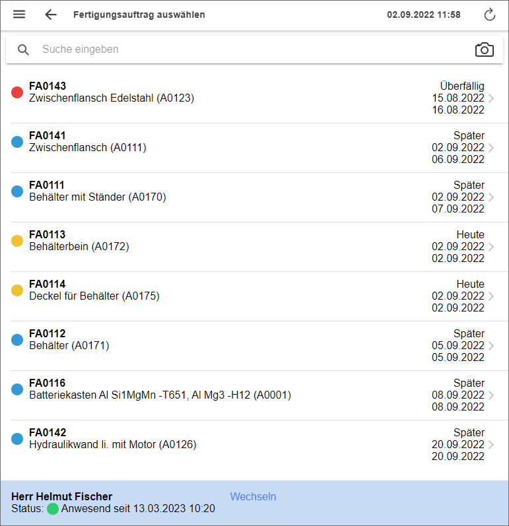Click the yellow dot beside FA0114
509x526 pixels.
[18, 290]
